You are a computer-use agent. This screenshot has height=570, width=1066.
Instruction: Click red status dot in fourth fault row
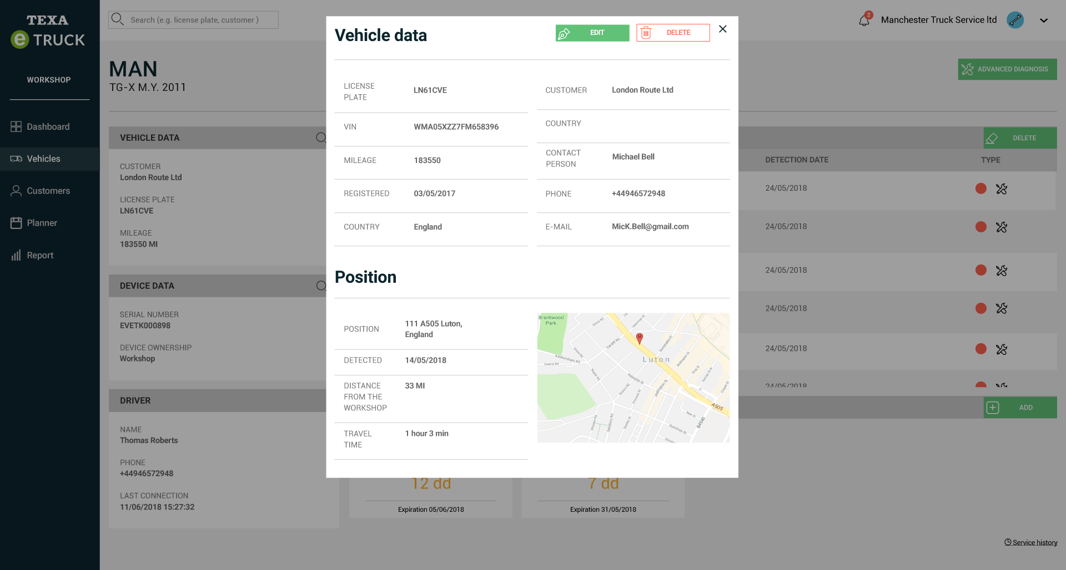pyautogui.click(x=981, y=308)
